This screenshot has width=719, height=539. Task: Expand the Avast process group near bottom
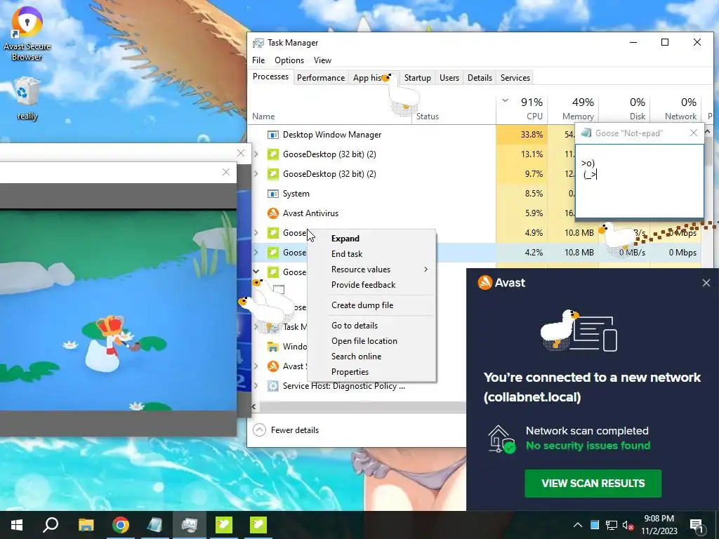256,366
